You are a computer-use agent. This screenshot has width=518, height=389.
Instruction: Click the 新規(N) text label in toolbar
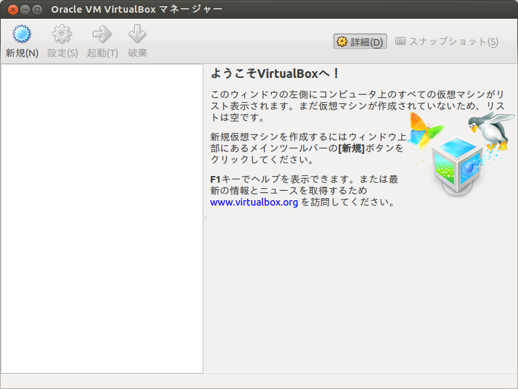[22, 53]
